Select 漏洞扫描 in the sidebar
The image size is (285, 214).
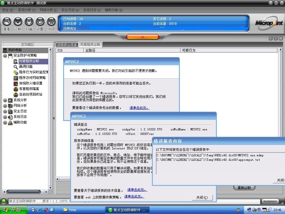point(26,67)
